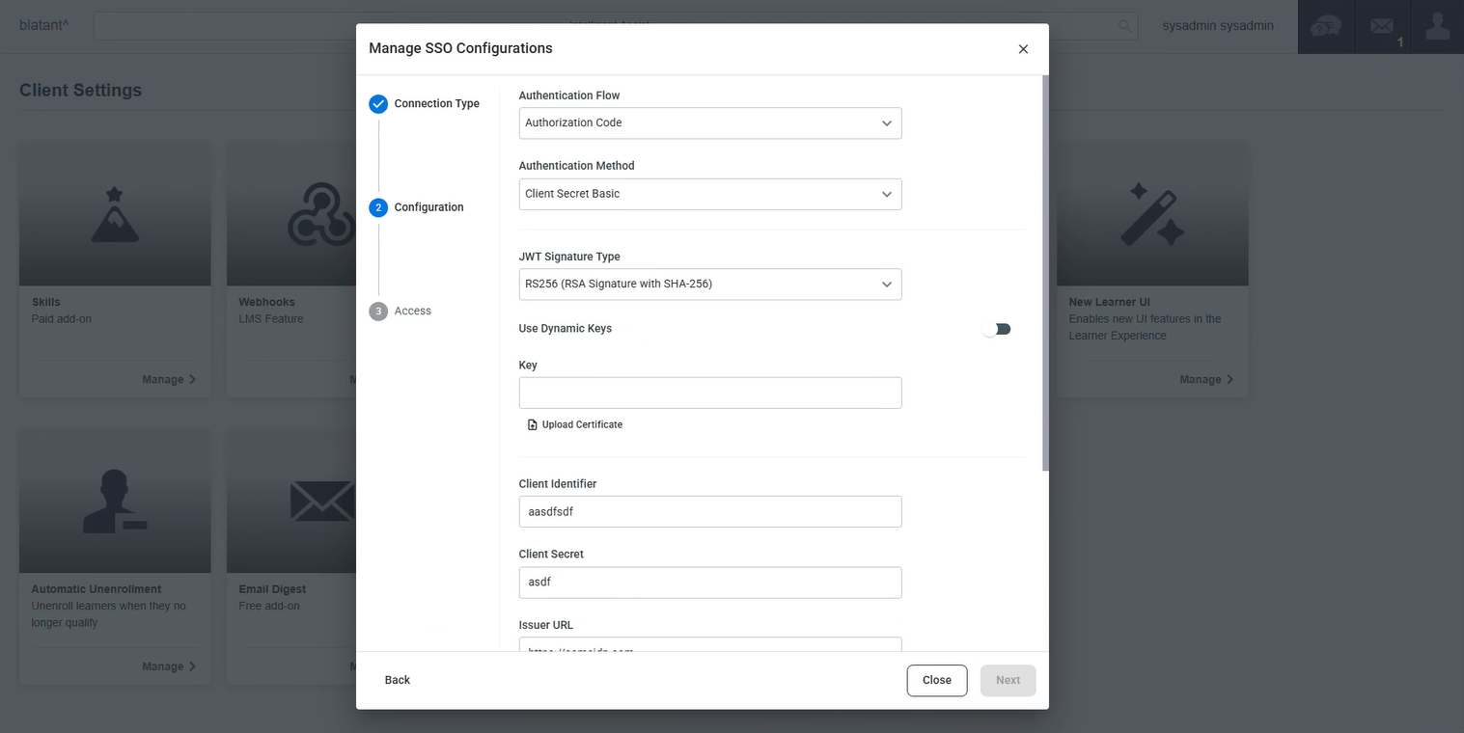Screen dimensions: 1464x733
Task: Toggle the Use Dynamic Keys switch
Action: (996, 329)
